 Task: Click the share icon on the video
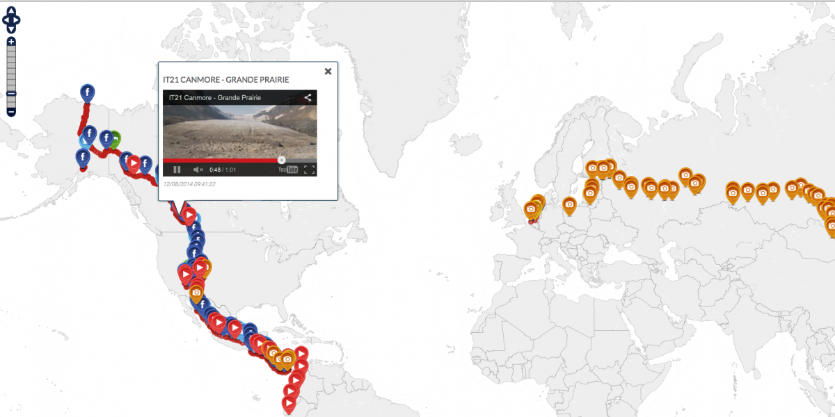coord(308,98)
